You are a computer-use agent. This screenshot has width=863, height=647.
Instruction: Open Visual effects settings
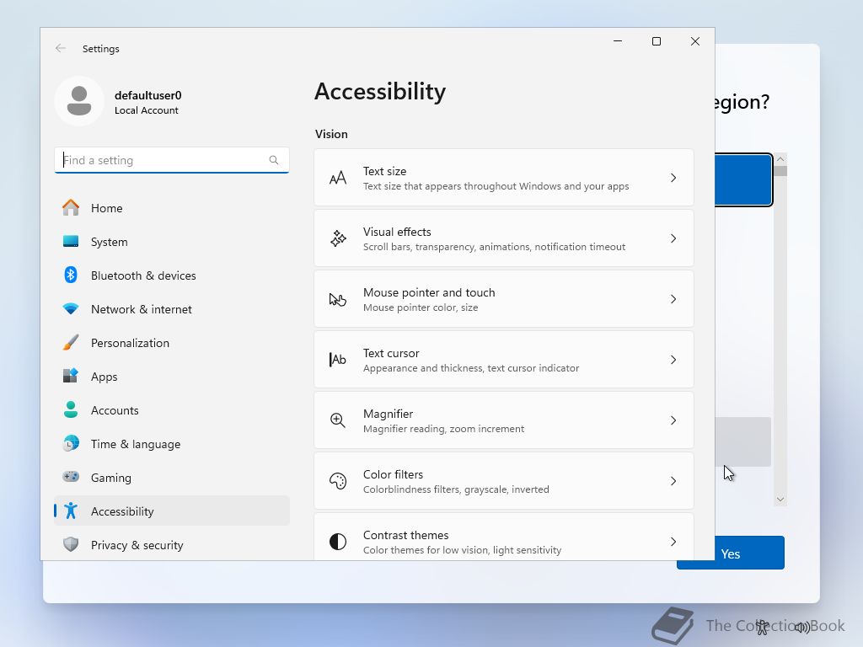click(x=504, y=238)
